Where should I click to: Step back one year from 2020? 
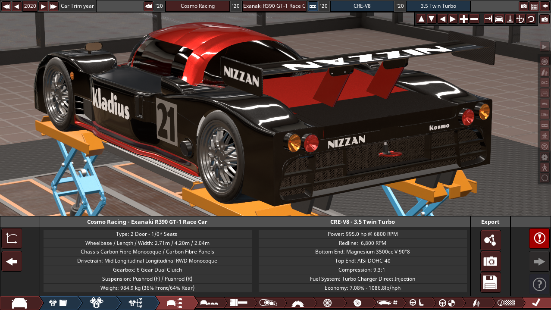coord(17,6)
